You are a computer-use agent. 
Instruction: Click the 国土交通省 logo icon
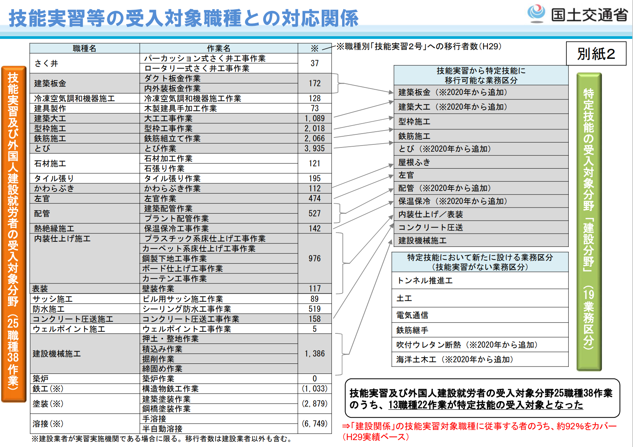click(536, 13)
